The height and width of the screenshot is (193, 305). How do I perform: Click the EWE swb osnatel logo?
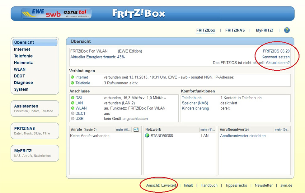(56, 13)
